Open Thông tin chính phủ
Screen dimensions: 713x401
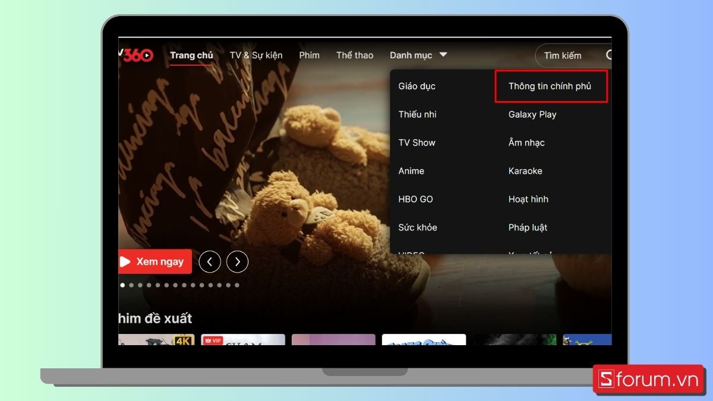pyautogui.click(x=550, y=86)
